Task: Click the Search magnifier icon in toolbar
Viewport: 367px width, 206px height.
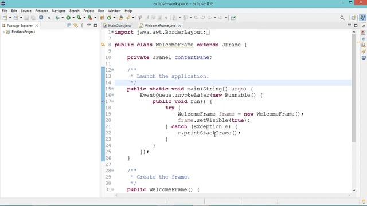Action: pos(342,18)
